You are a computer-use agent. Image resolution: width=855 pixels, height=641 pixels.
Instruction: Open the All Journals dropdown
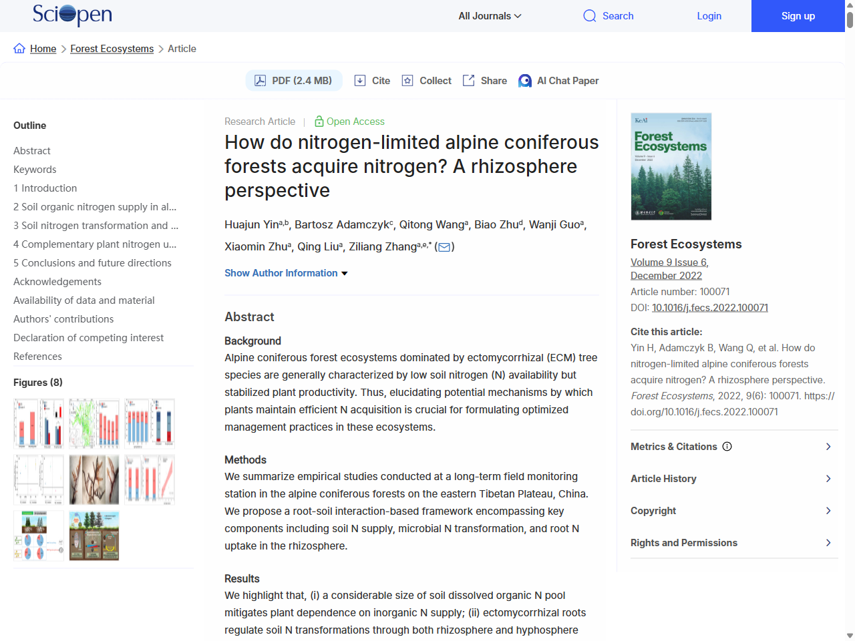[490, 15]
